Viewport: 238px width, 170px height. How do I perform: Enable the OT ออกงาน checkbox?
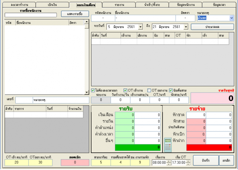click(x=149, y=91)
